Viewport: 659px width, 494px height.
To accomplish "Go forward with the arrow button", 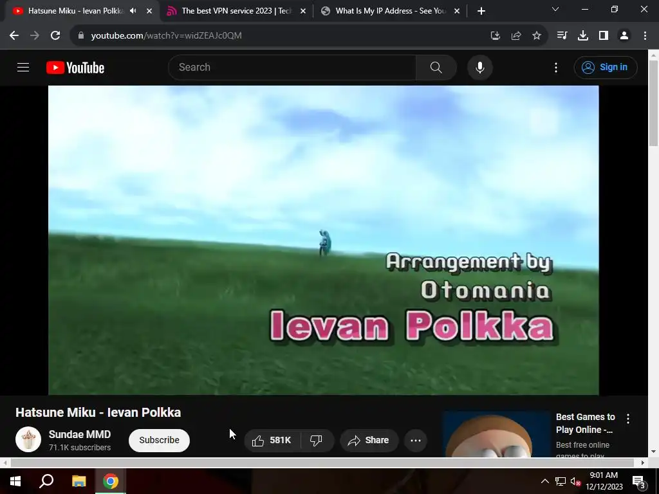I will pyautogui.click(x=35, y=36).
